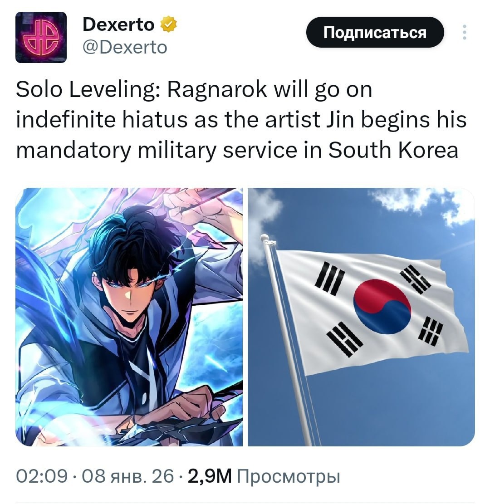The height and width of the screenshot is (504, 490).
Task: Click the white flagpole in the photo
Action: (x=286, y=339)
